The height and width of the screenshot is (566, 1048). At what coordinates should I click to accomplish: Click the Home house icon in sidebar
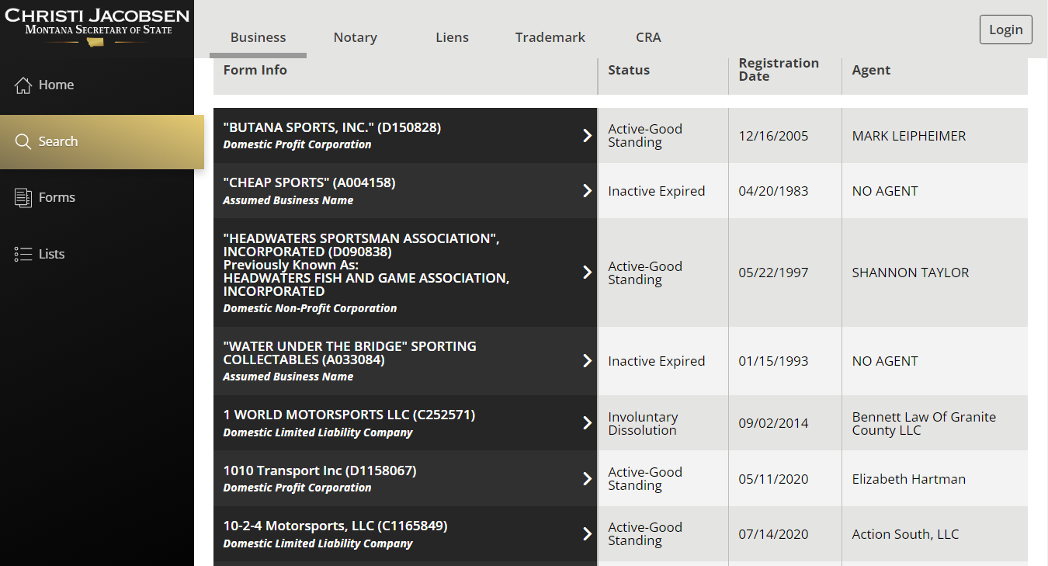23,85
